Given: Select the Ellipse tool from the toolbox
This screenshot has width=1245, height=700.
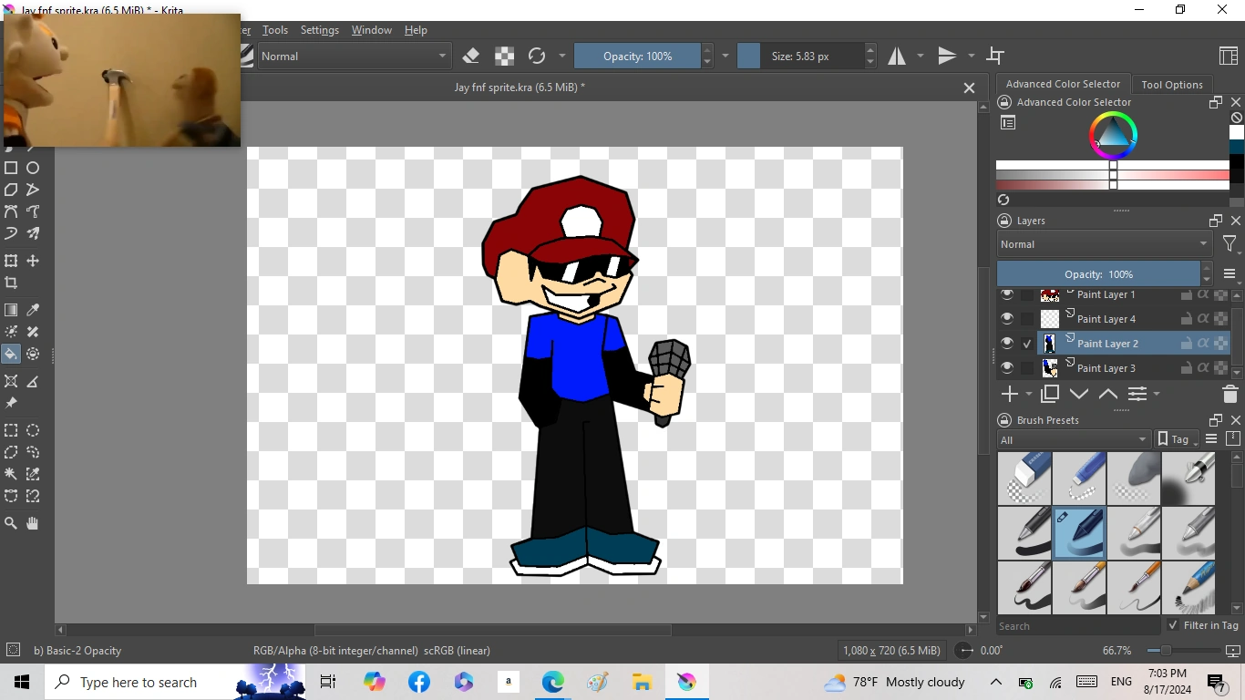Looking at the screenshot, I should coord(32,168).
